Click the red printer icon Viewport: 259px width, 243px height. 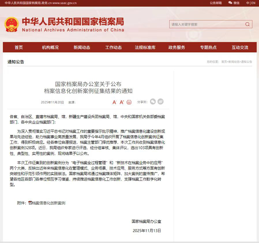point(129,102)
